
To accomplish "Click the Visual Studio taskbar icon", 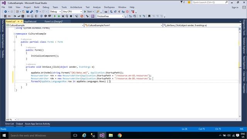I will (102, 136).
